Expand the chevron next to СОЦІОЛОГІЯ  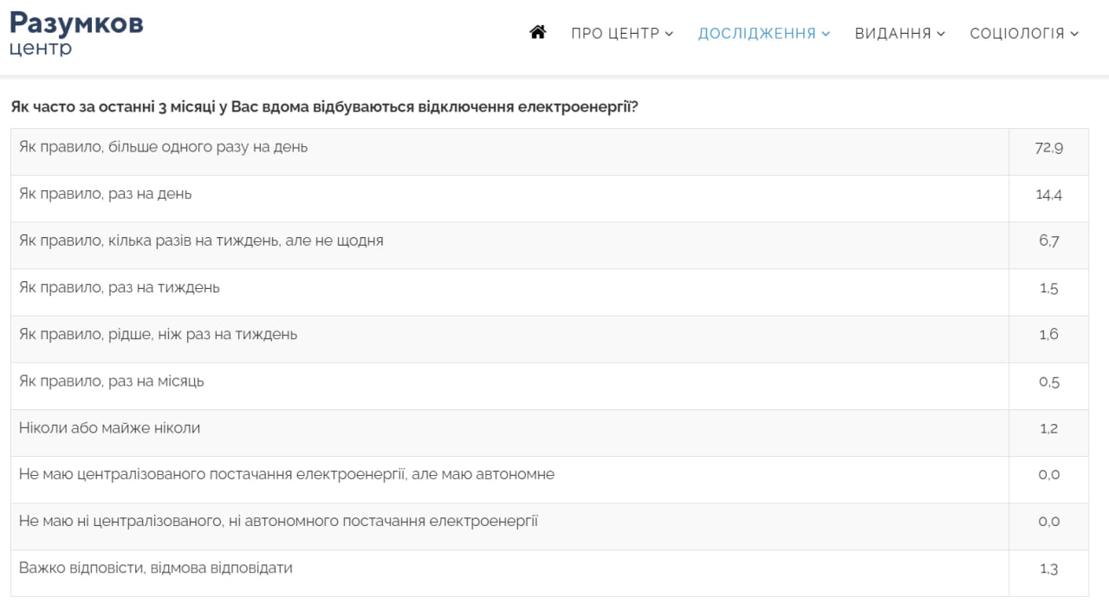pyautogui.click(x=1073, y=33)
